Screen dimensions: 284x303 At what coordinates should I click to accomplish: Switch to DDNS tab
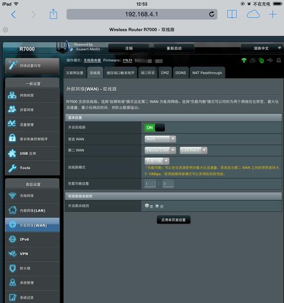tap(181, 73)
